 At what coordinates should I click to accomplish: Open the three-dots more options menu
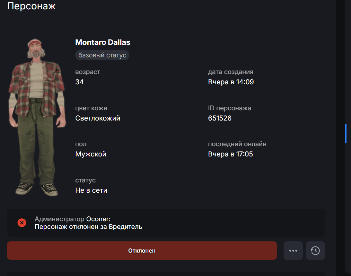coord(293,251)
